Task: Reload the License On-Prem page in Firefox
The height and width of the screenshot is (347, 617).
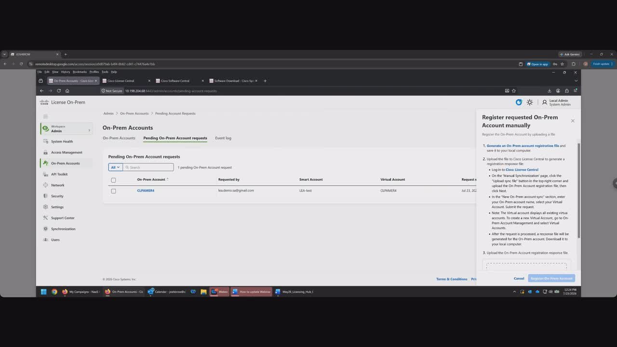Action: 59,91
